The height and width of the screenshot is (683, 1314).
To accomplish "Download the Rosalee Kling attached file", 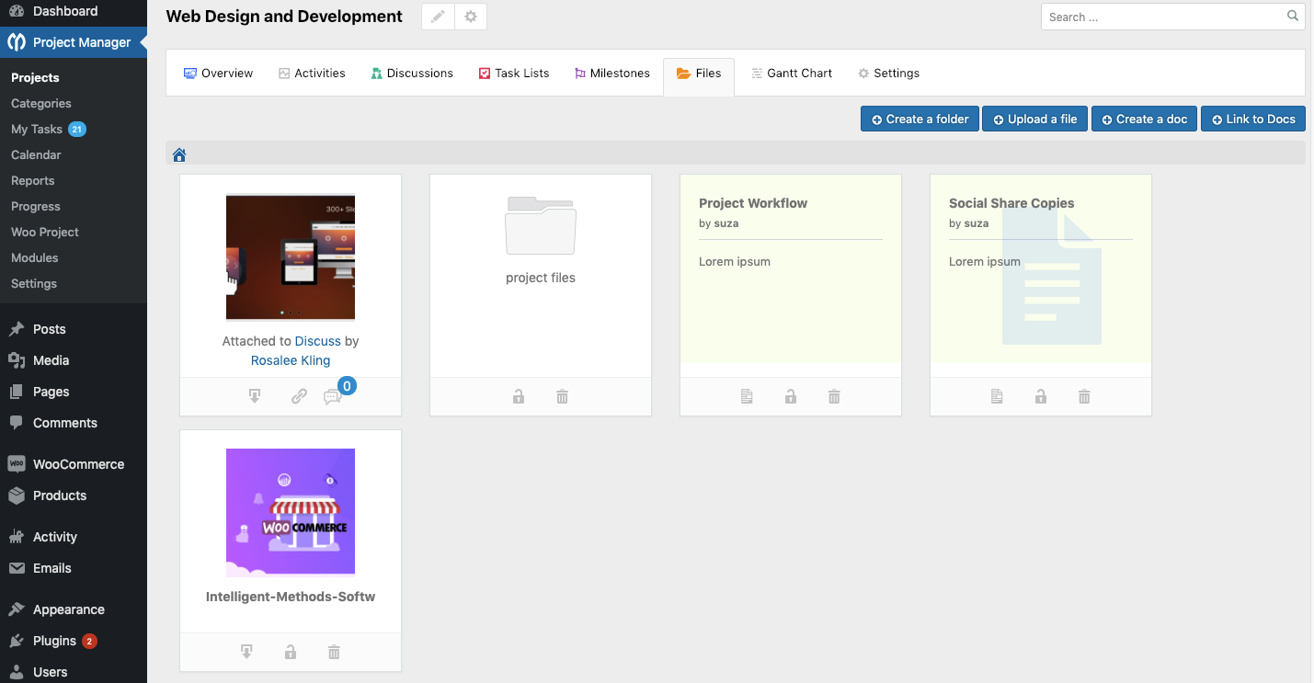I will pos(254,395).
